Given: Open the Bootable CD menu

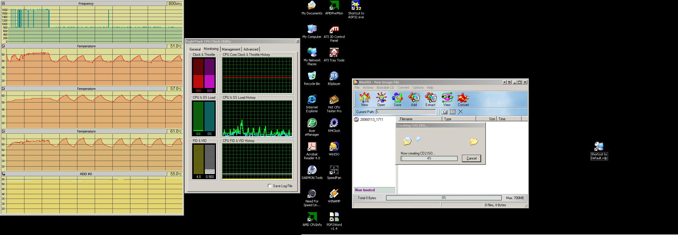Looking at the screenshot, I should [385, 88].
